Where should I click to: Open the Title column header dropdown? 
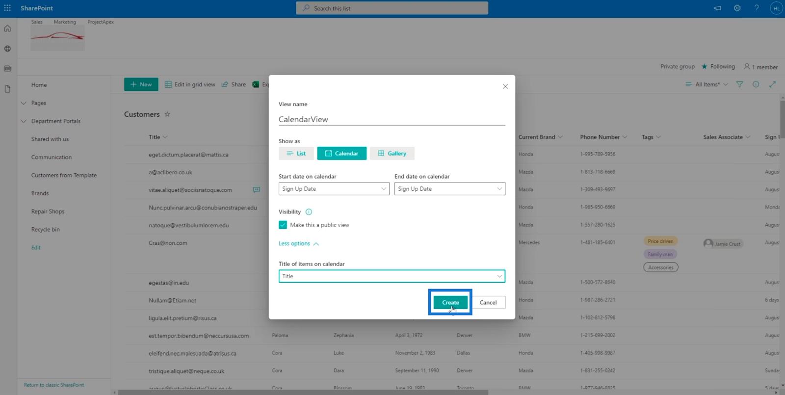click(158, 137)
